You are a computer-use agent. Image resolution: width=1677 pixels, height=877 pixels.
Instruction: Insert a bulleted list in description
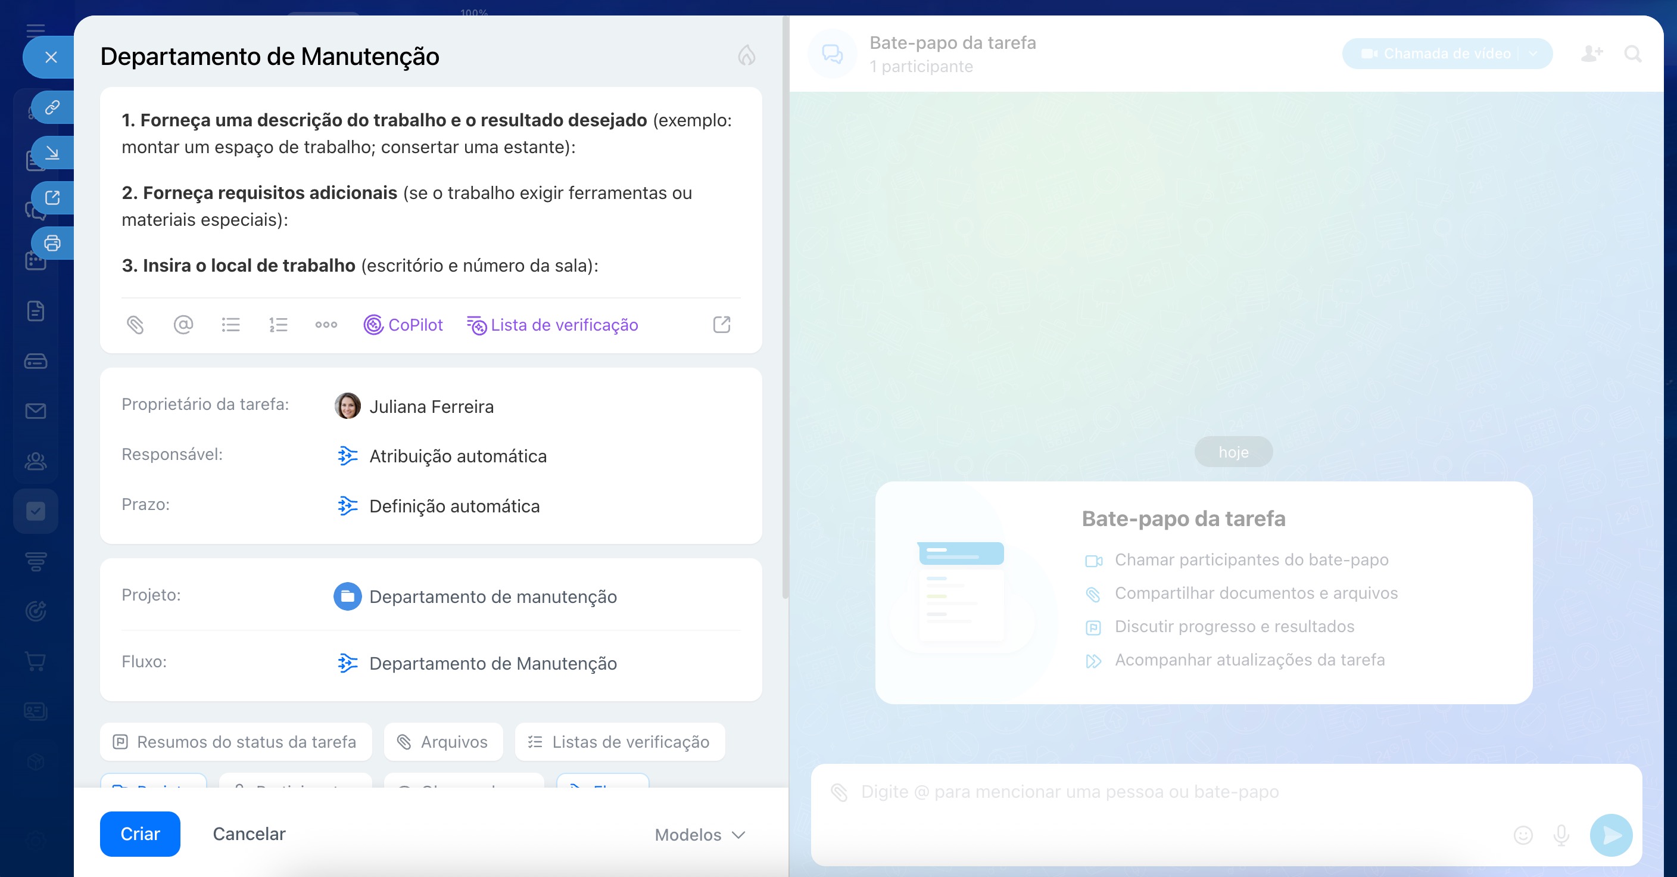click(x=230, y=324)
